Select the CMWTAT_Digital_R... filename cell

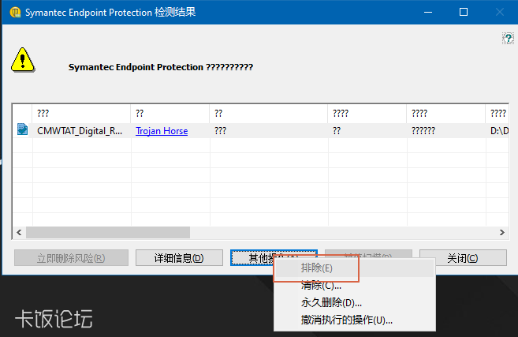[x=81, y=131]
